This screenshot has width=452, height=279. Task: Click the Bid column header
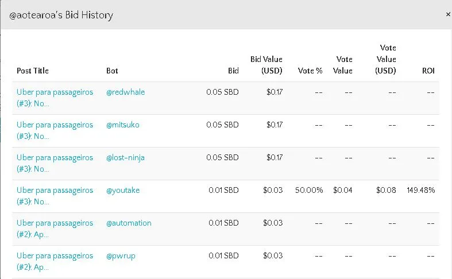point(233,71)
